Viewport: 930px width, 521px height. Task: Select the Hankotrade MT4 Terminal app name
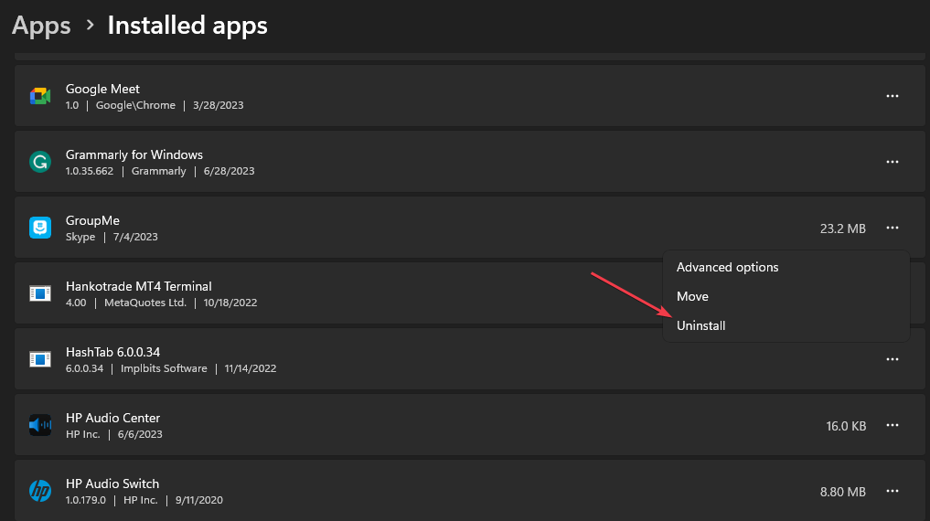(138, 286)
